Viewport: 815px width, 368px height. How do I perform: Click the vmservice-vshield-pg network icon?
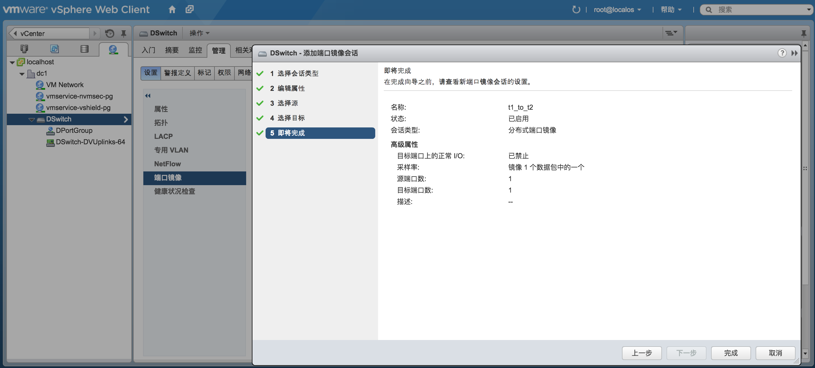40,108
